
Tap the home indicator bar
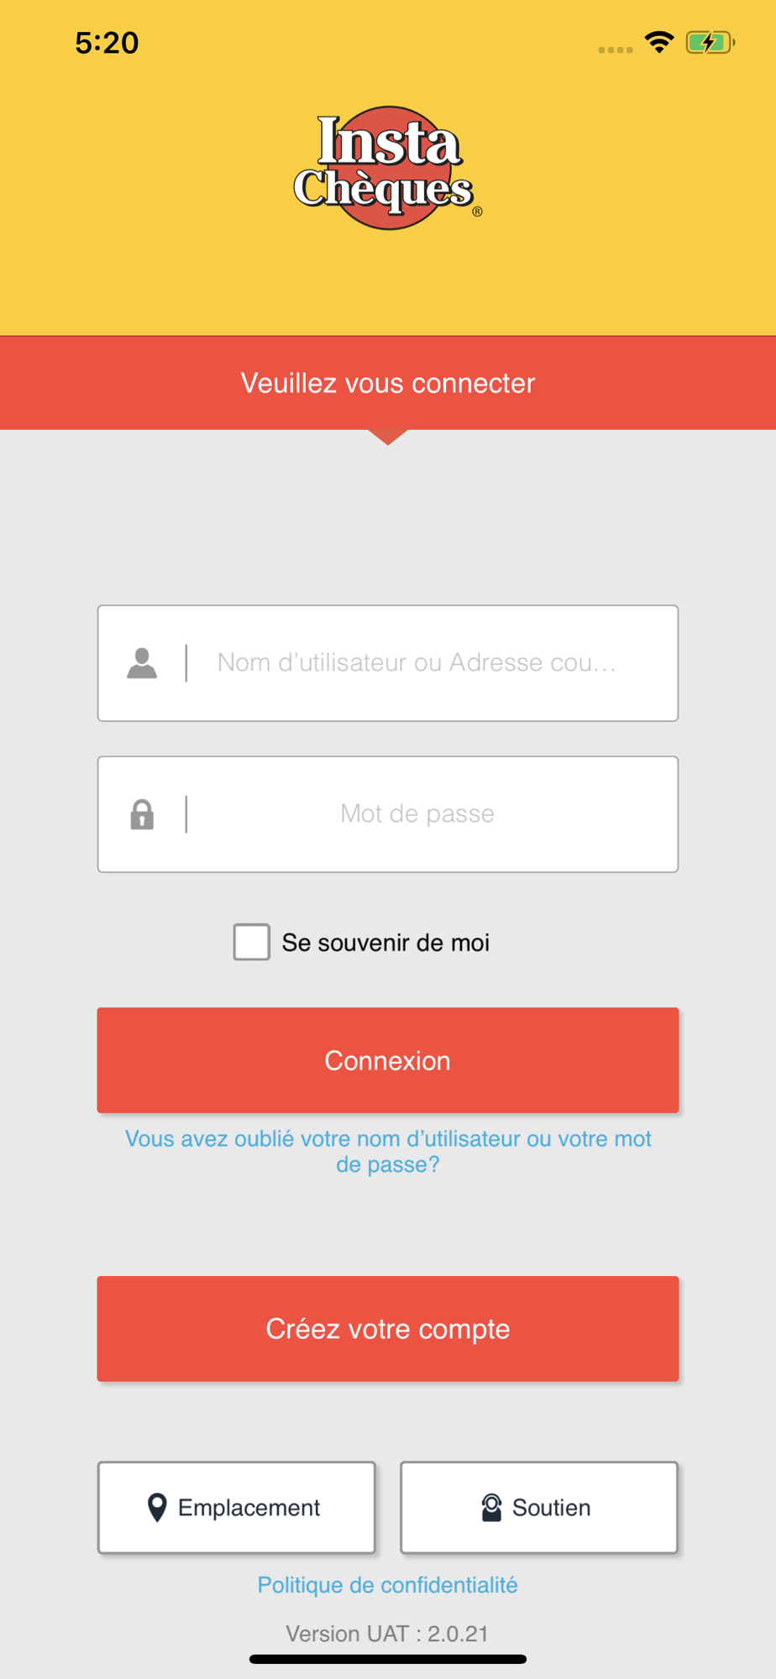click(388, 1659)
